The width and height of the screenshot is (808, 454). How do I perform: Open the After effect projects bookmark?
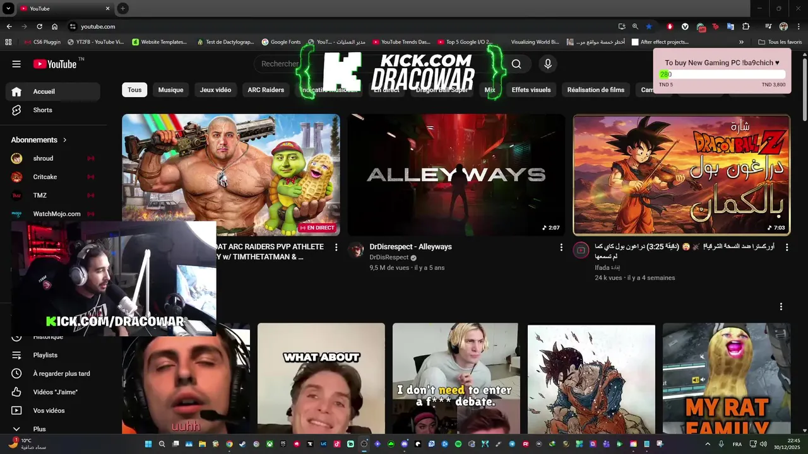coord(660,42)
